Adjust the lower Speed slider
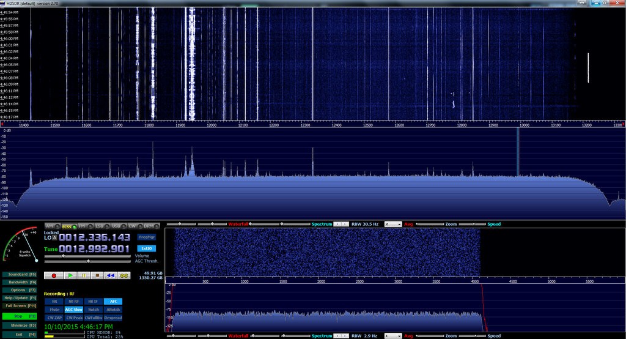626x339 pixels. pyautogui.click(x=472, y=336)
